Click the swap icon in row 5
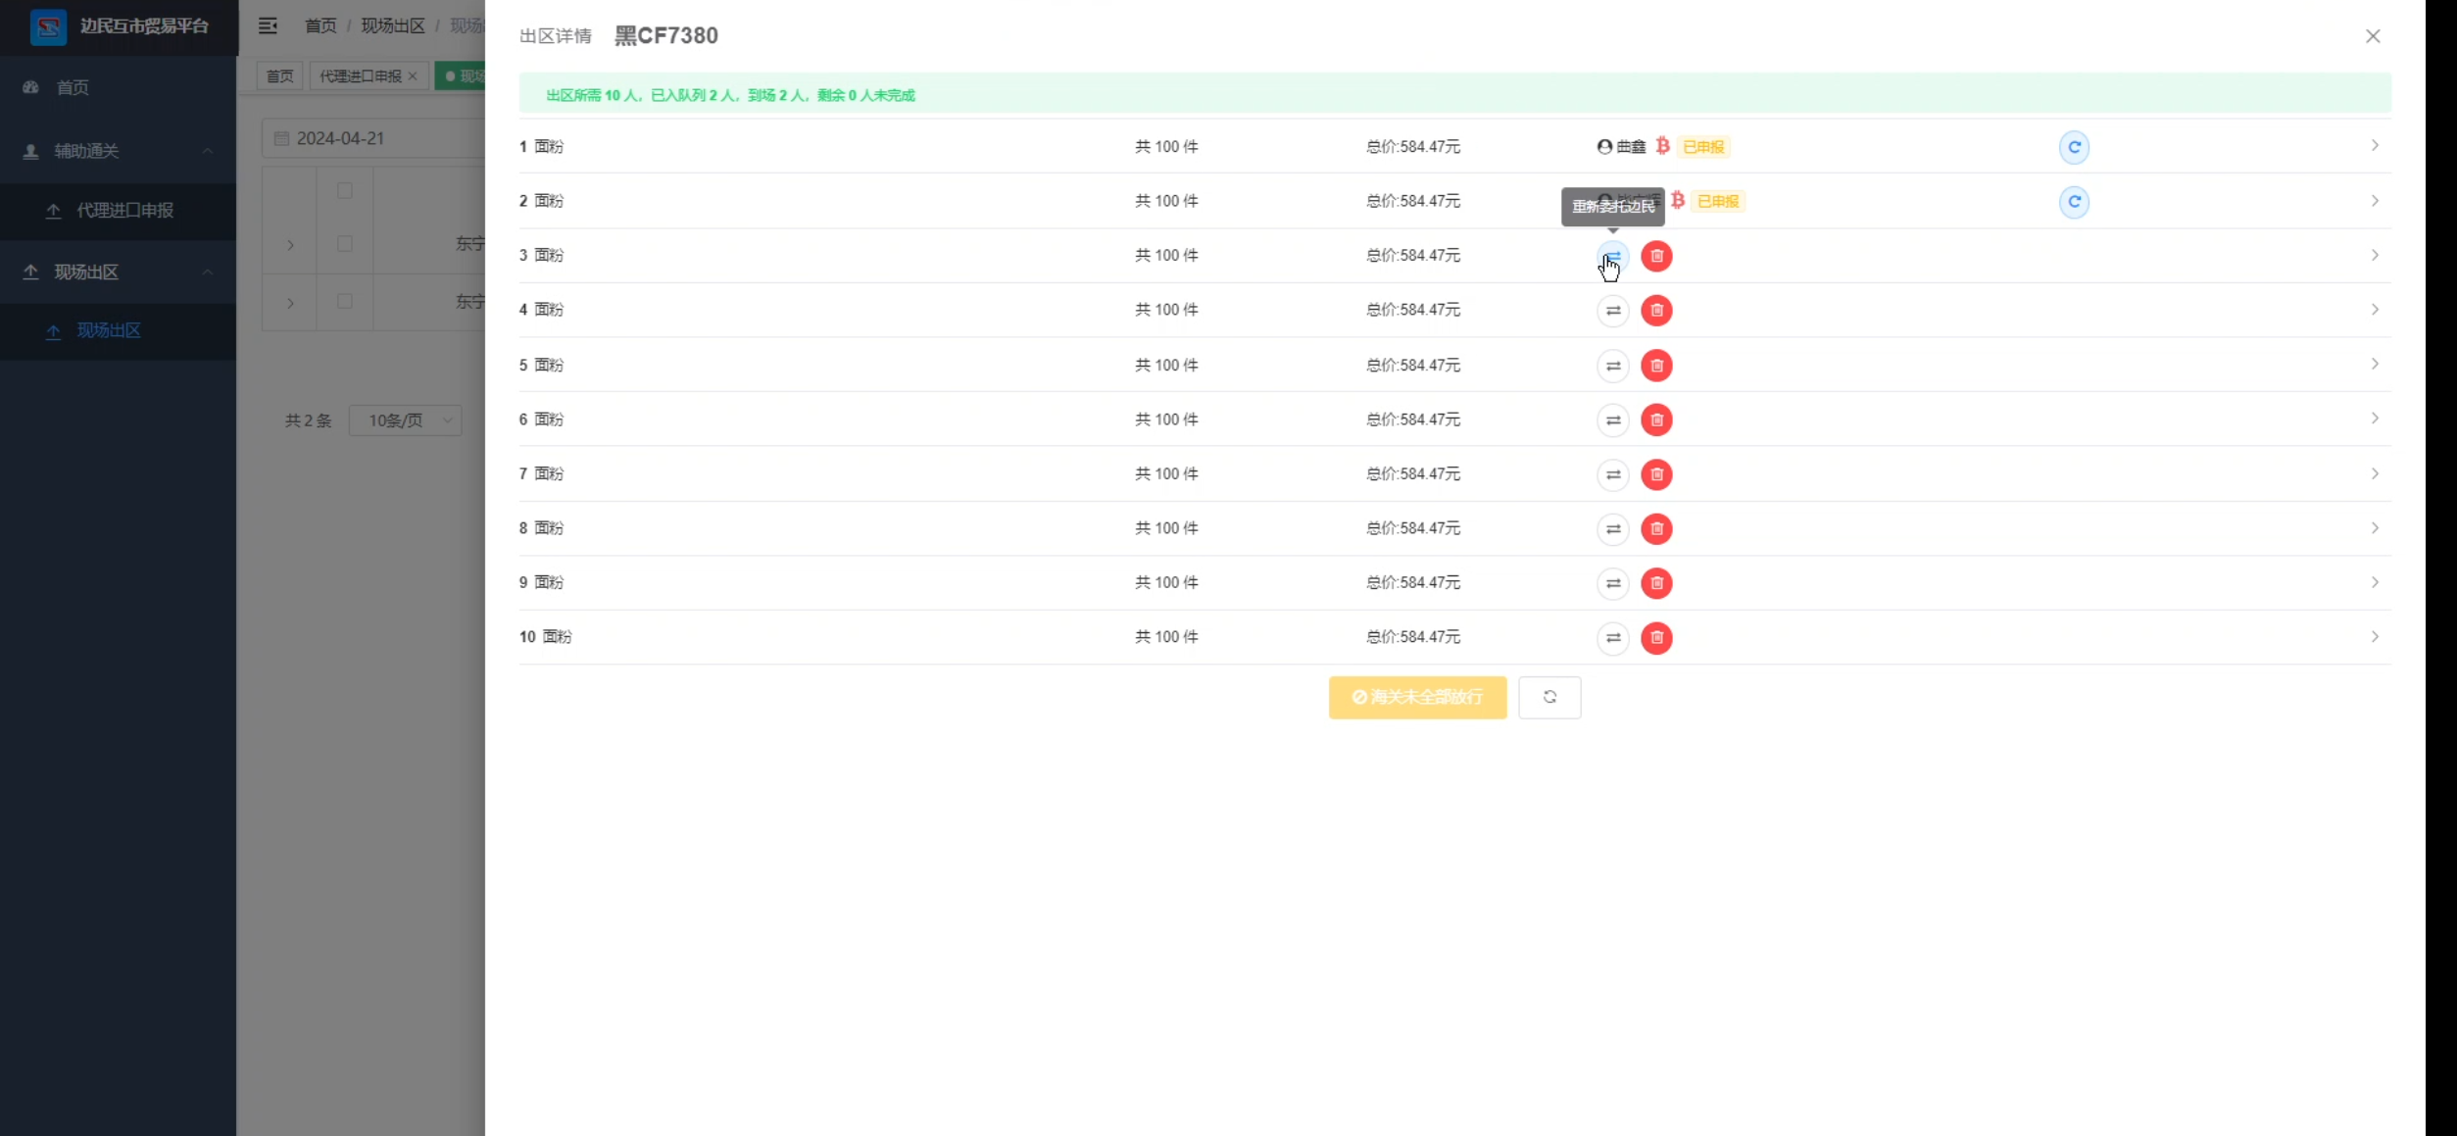Viewport: 2457px width, 1136px height. coord(1612,366)
